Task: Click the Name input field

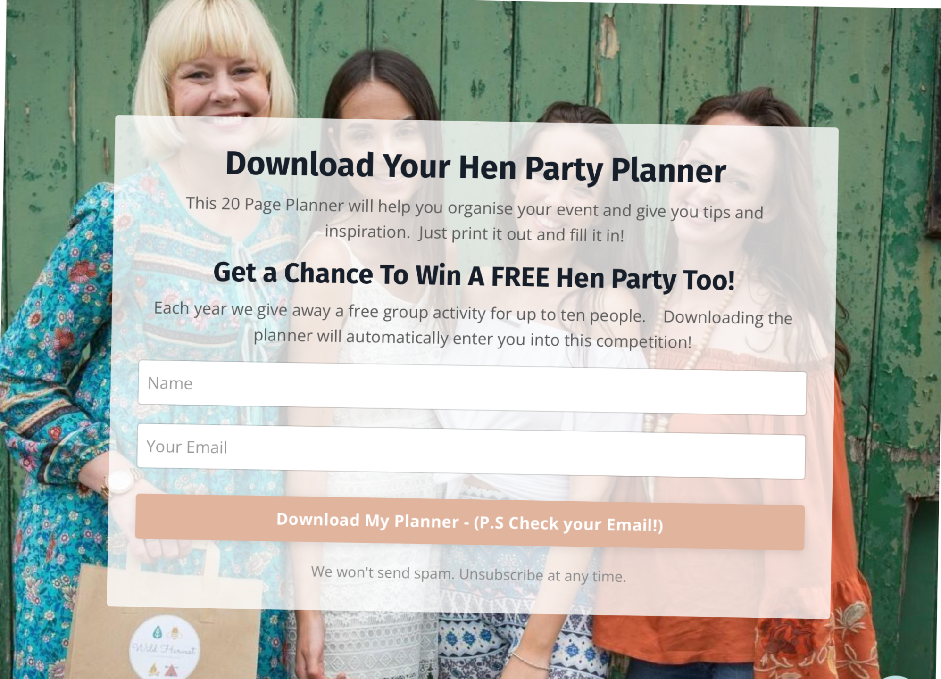Action: coord(472,388)
